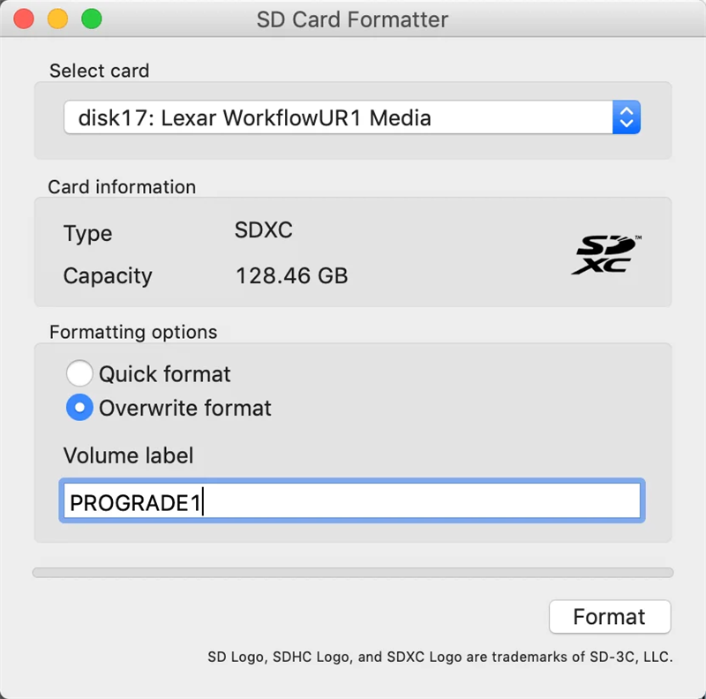The width and height of the screenshot is (706, 699).
Task: Click the Capacity label text
Action: [108, 276]
